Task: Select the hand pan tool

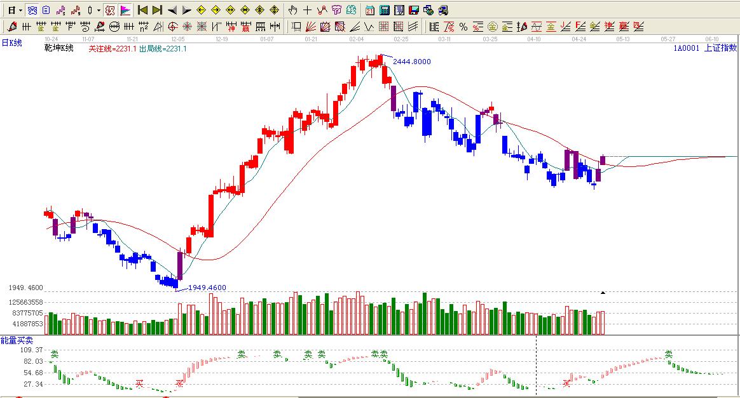Action: click(x=292, y=10)
